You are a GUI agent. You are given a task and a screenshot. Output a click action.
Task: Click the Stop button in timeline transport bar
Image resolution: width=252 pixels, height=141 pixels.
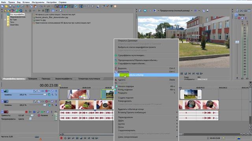[81, 138]
